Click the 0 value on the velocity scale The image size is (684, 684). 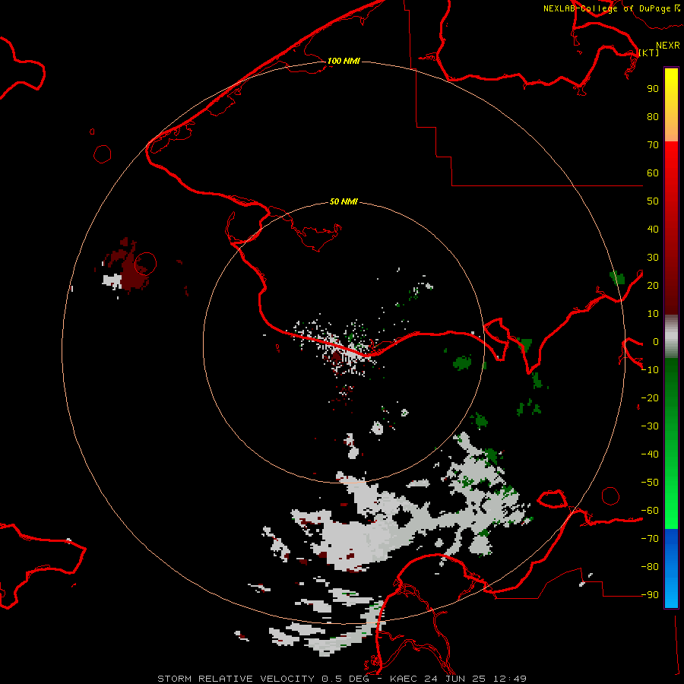pos(656,341)
